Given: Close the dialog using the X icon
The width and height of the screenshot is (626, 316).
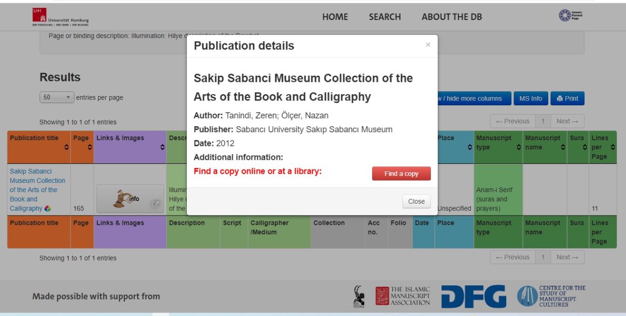Looking at the screenshot, I should point(428,45).
